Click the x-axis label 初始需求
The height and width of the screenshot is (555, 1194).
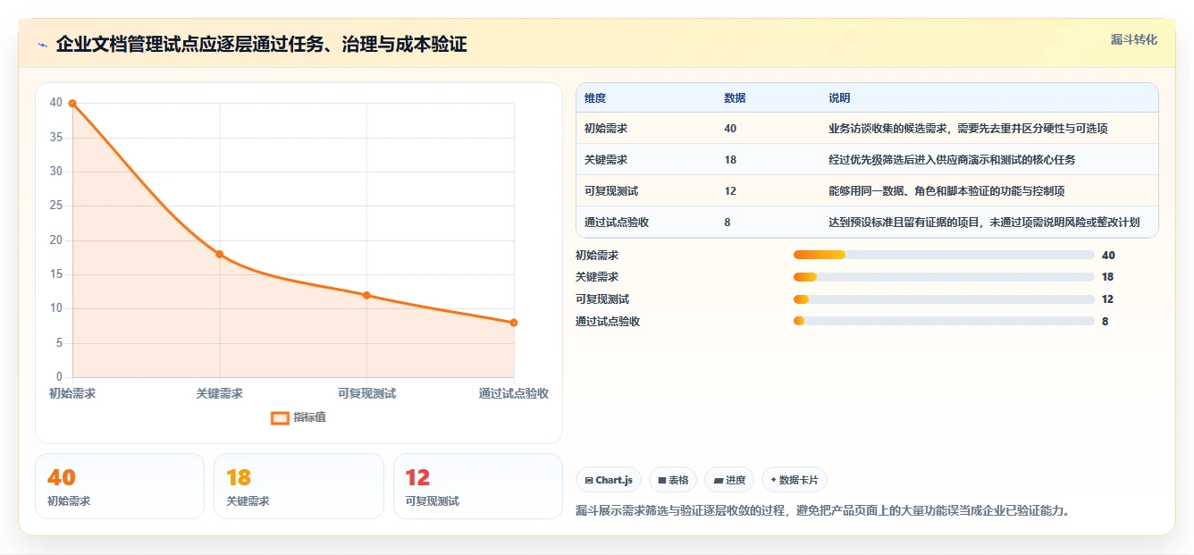point(72,393)
